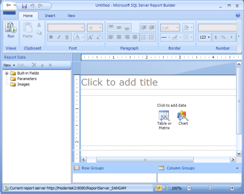Zoom out with the minus button
Image resolution: width=244 pixels, height=194 pixels.
click(189, 188)
